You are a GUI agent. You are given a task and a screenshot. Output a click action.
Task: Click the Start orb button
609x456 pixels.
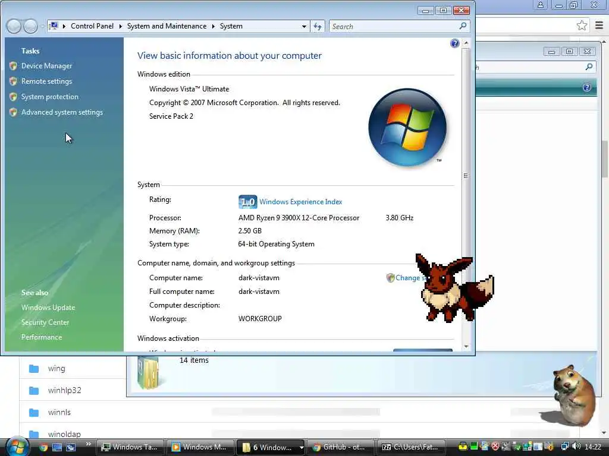click(17, 446)
